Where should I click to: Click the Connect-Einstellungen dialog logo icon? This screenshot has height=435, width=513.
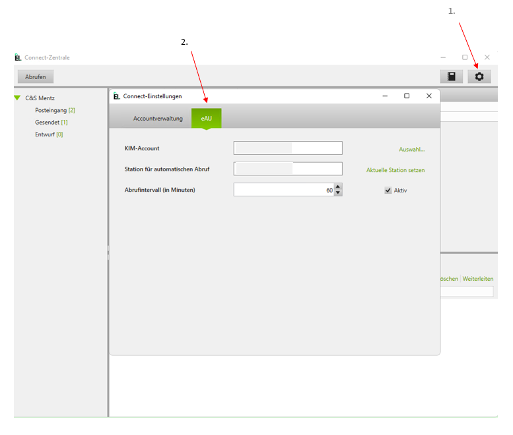[117, 96]
